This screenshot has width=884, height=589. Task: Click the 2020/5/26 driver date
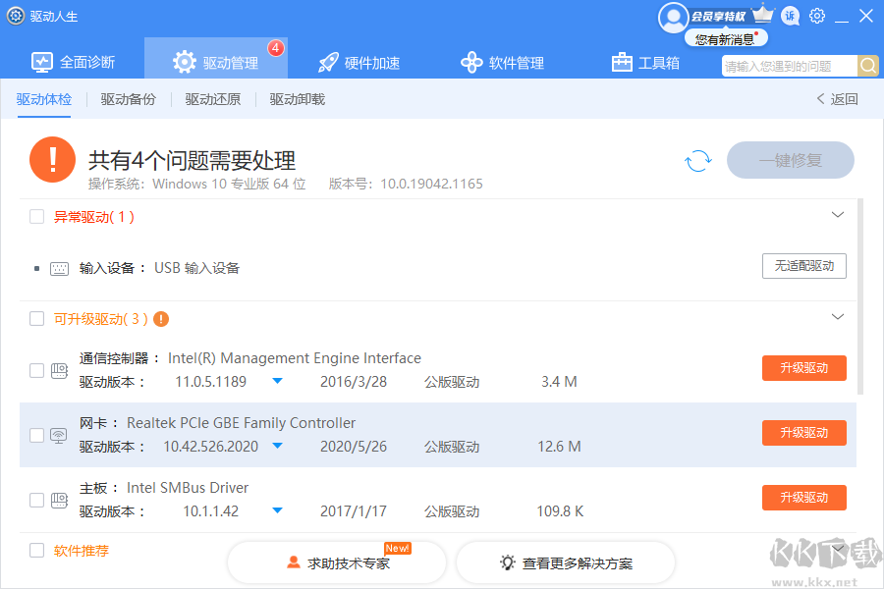click(354, 447)
